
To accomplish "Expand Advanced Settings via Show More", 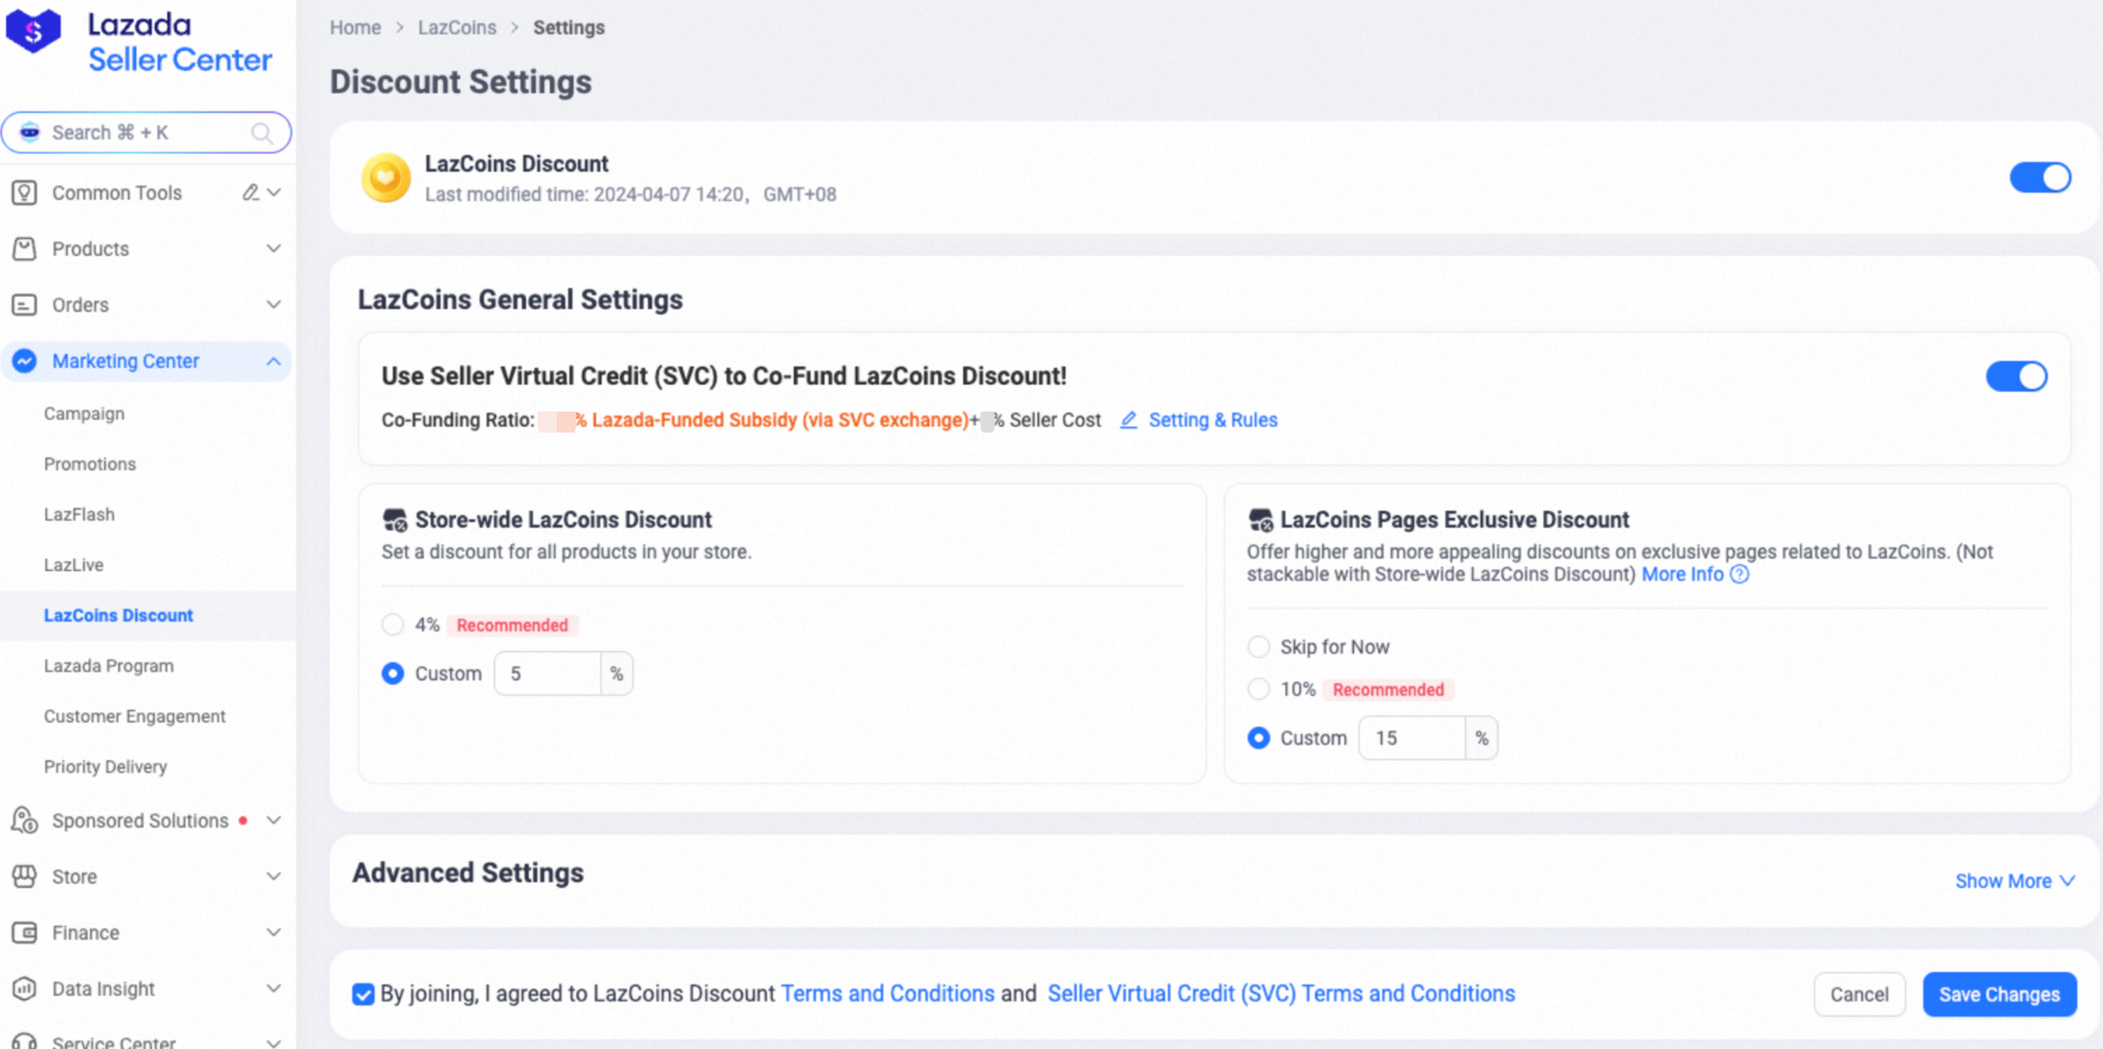I will pos(2014,880).
